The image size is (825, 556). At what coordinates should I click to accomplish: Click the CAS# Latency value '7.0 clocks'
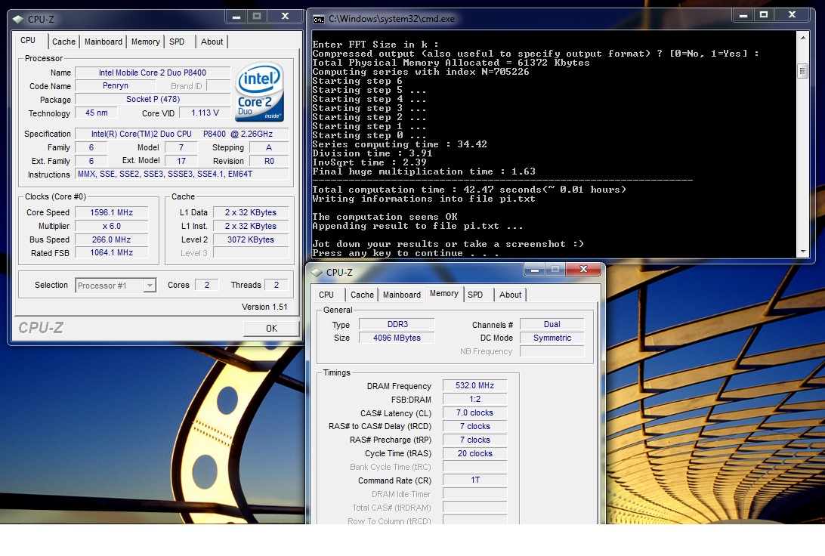click(x=475, y=413)
